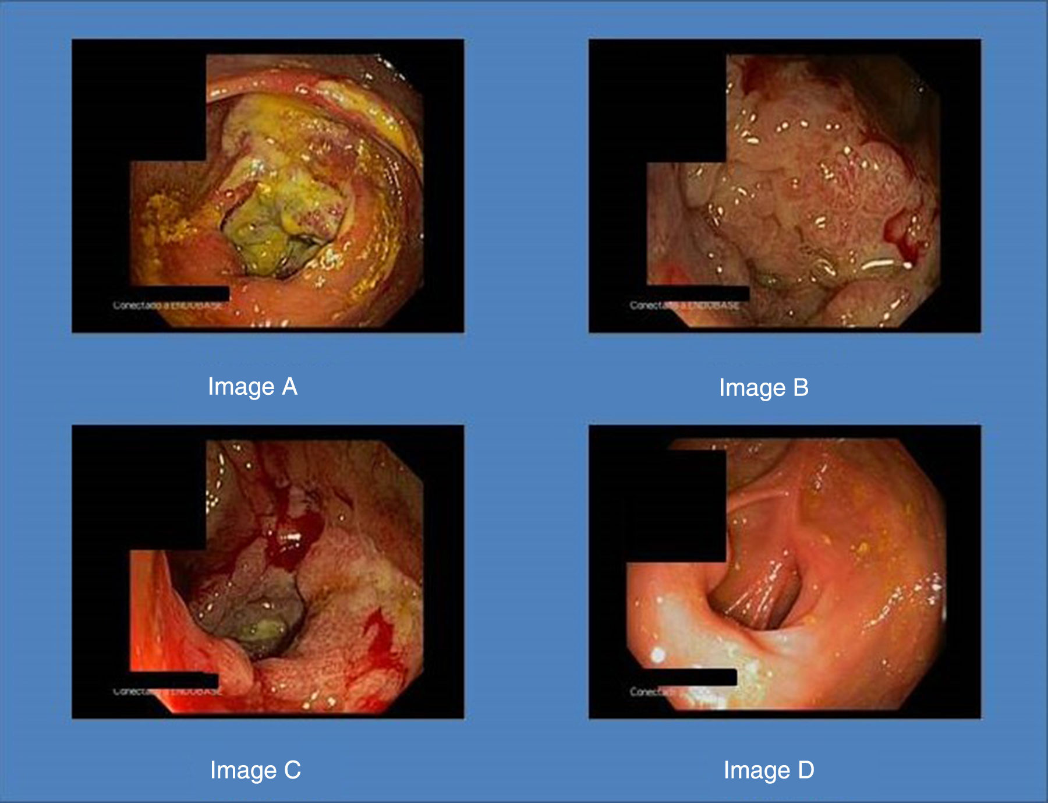
Task: Click the small black redaction bar in Image B
Action: click(698, 293)
